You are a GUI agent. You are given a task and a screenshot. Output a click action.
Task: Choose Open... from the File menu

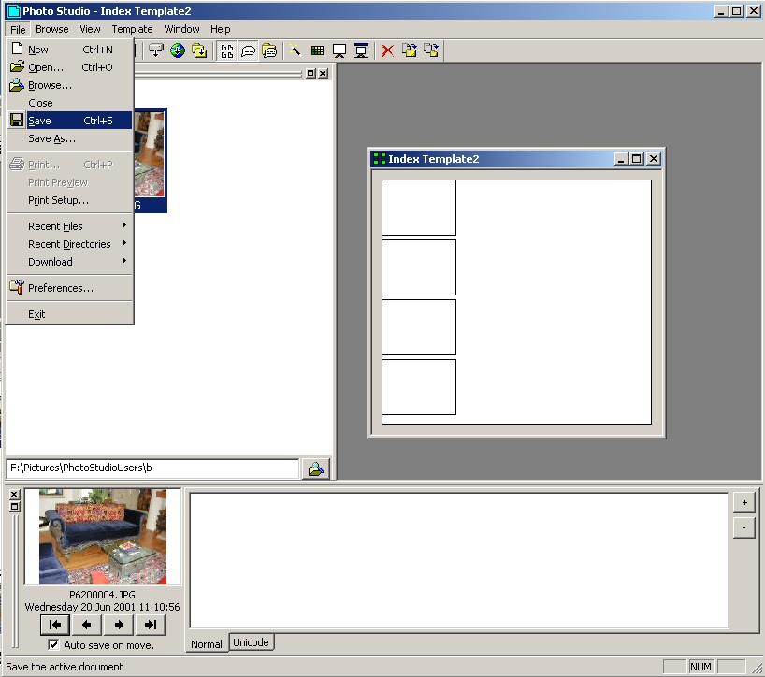coord(70,67)
